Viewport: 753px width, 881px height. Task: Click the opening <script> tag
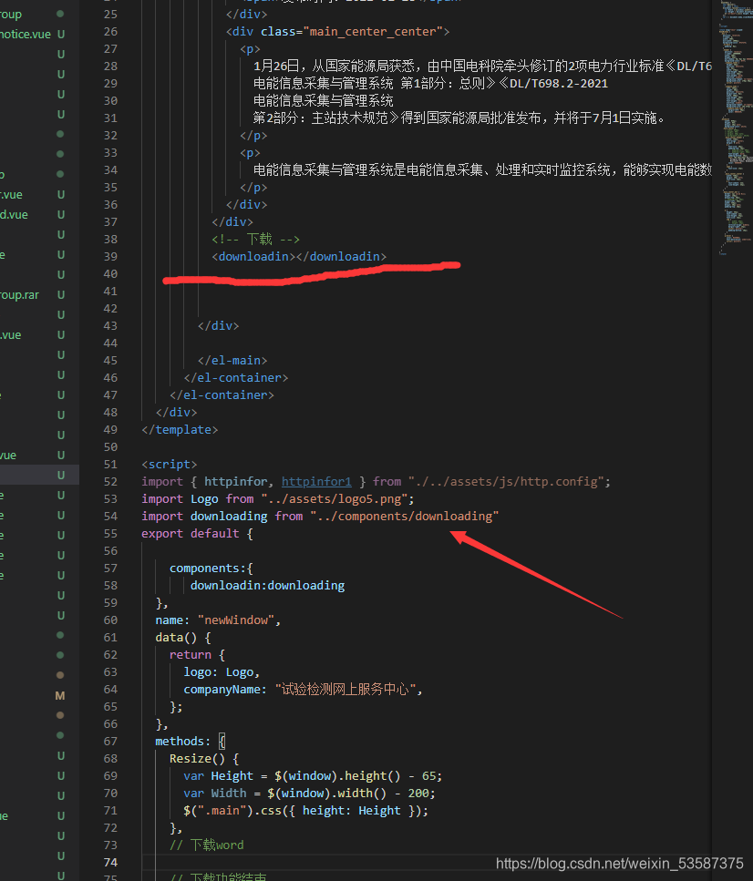[170, 465]
